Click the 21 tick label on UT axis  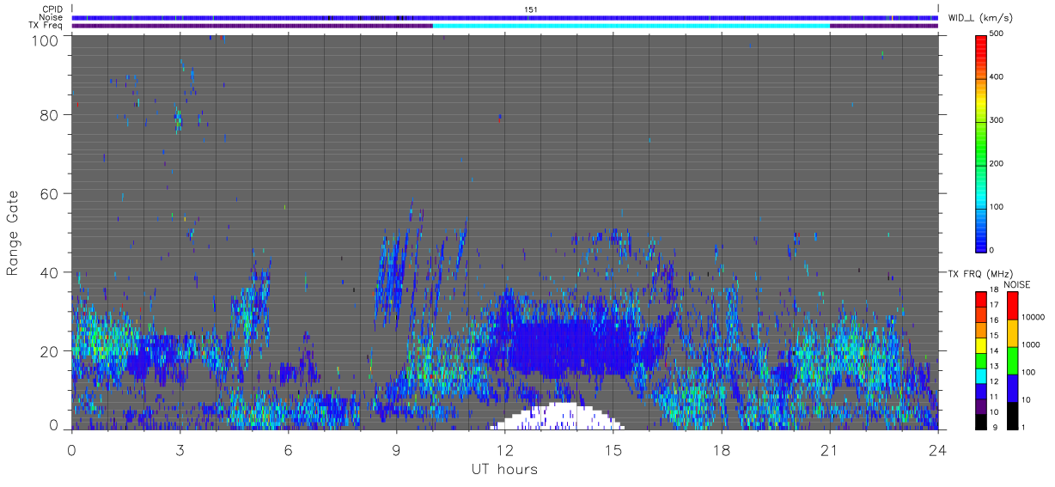point(830,449)
